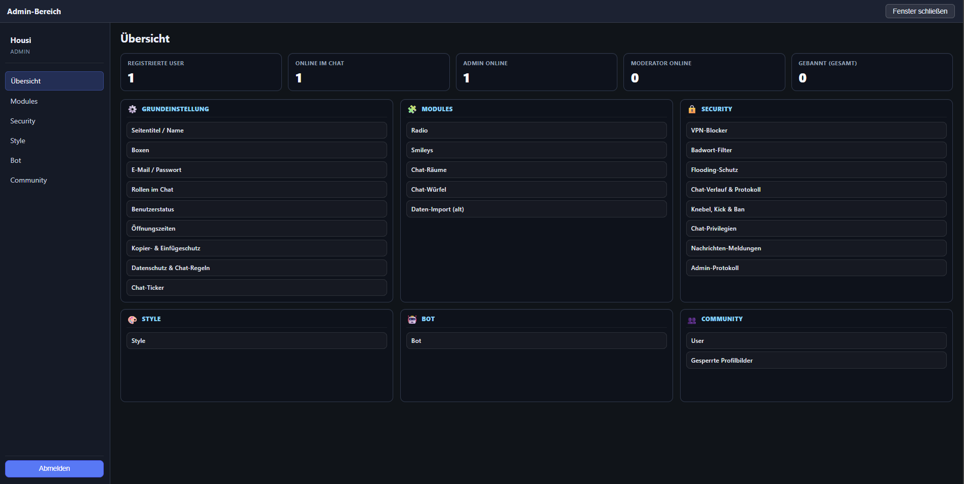Open the VPN-Blocker settings

[x=816, y=130]
